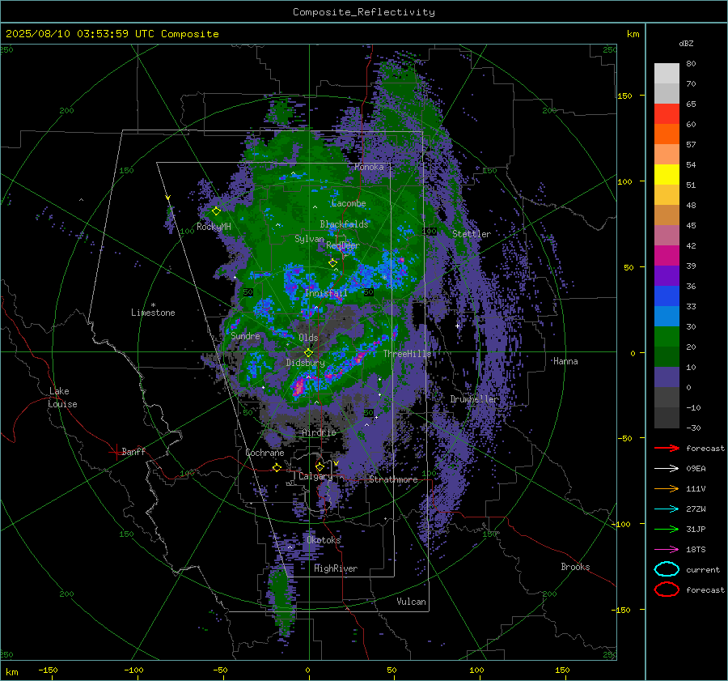728x681 pixels.
Task: Click the Drumheller city label
Action: [x=475, y=399]
